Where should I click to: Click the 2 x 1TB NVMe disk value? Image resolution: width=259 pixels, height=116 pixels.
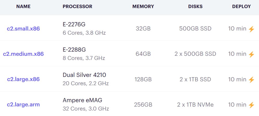click(x=195, y=105)
